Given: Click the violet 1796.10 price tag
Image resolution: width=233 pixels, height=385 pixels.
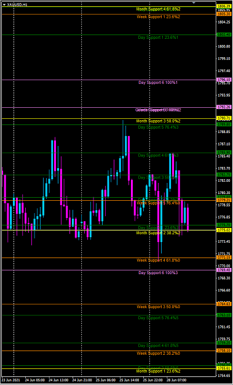Looking at the screenshot, I should click(224, 79).
